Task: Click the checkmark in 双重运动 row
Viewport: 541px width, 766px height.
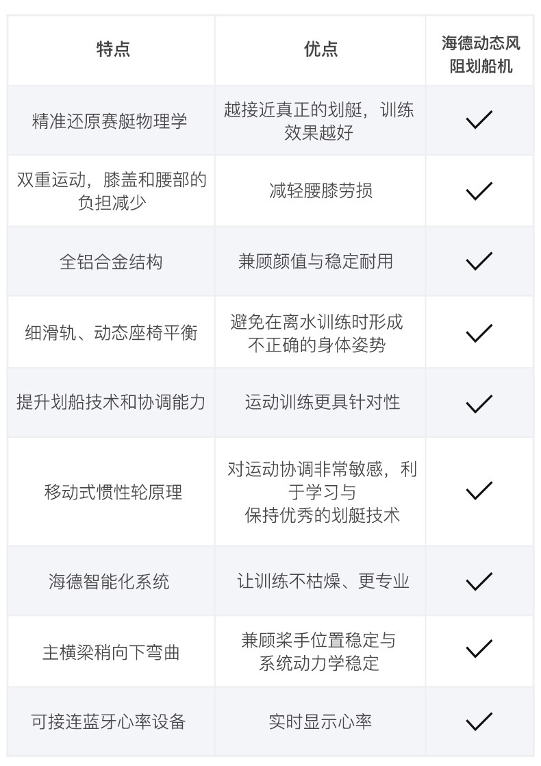Action: (479, 190)
